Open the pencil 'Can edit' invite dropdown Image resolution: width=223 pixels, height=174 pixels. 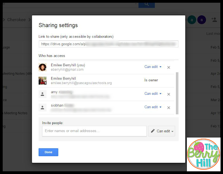pyautogui.click(x=162, y=131)
